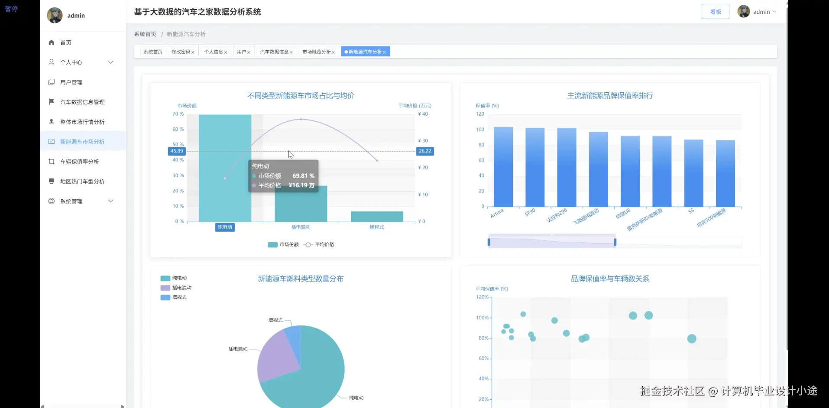Close the 新能源汽车分析 tab
This screenshot has height=408, width=829.
coord(384,52)
